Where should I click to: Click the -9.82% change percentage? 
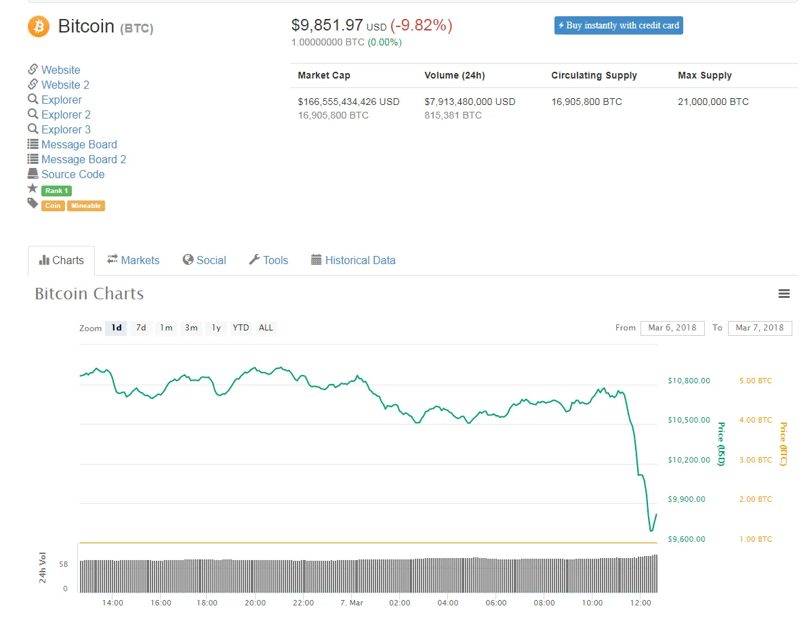[x=421, y=25]
